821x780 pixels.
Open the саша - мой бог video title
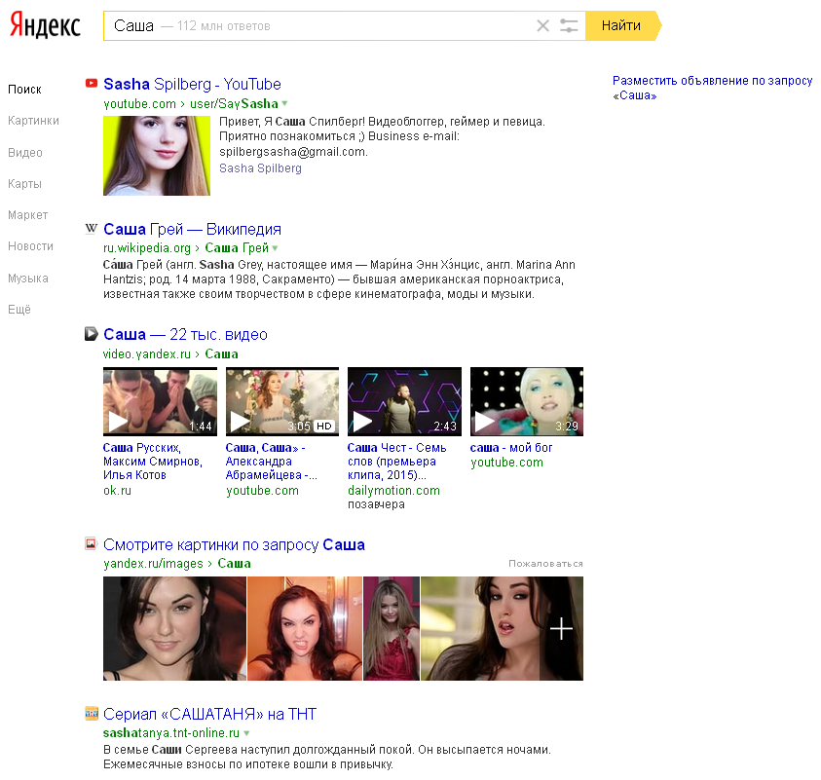point(511,448)
